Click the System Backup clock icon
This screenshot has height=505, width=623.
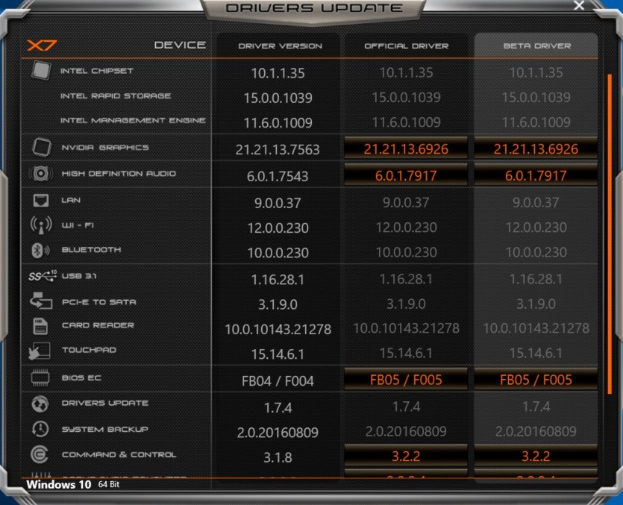40,429
